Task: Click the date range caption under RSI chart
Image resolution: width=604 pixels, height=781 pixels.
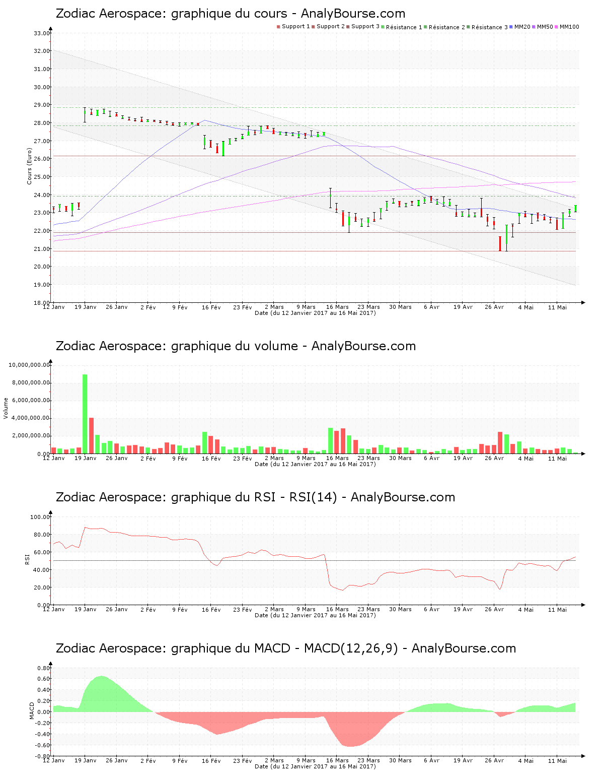Action: [315, 615]
